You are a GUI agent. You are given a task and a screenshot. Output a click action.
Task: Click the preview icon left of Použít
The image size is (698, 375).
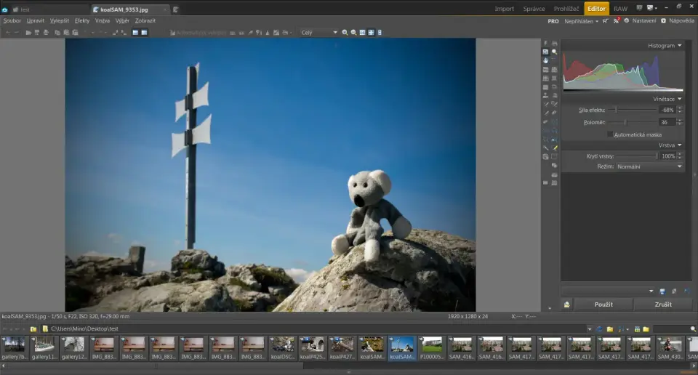coord(567,305)
